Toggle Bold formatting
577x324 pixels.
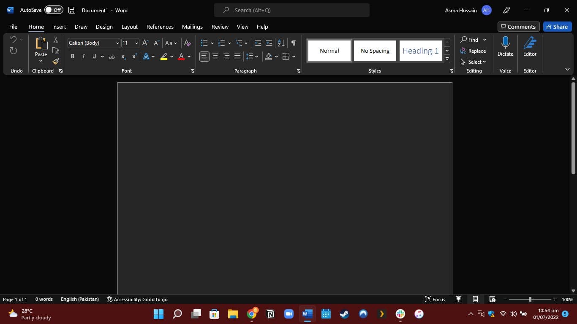pos(73,57)
